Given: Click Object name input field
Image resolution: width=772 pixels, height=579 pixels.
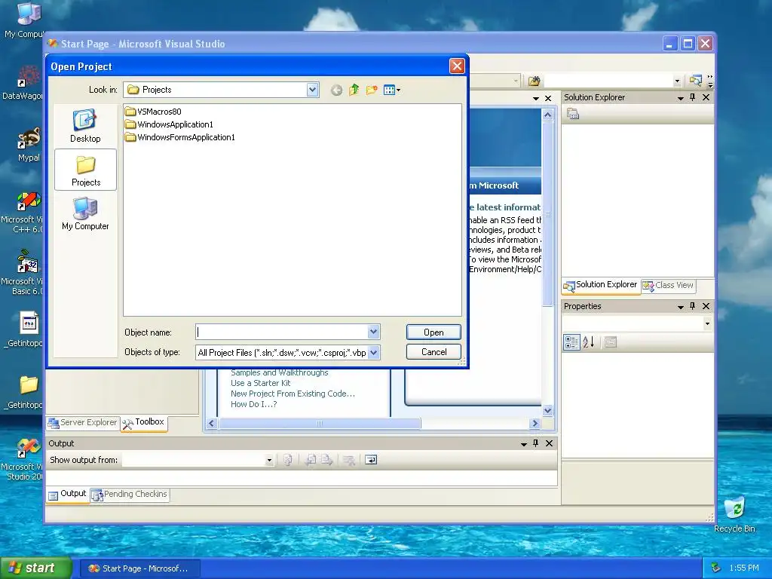Looking at the screenshot, I should click(282, 332).
